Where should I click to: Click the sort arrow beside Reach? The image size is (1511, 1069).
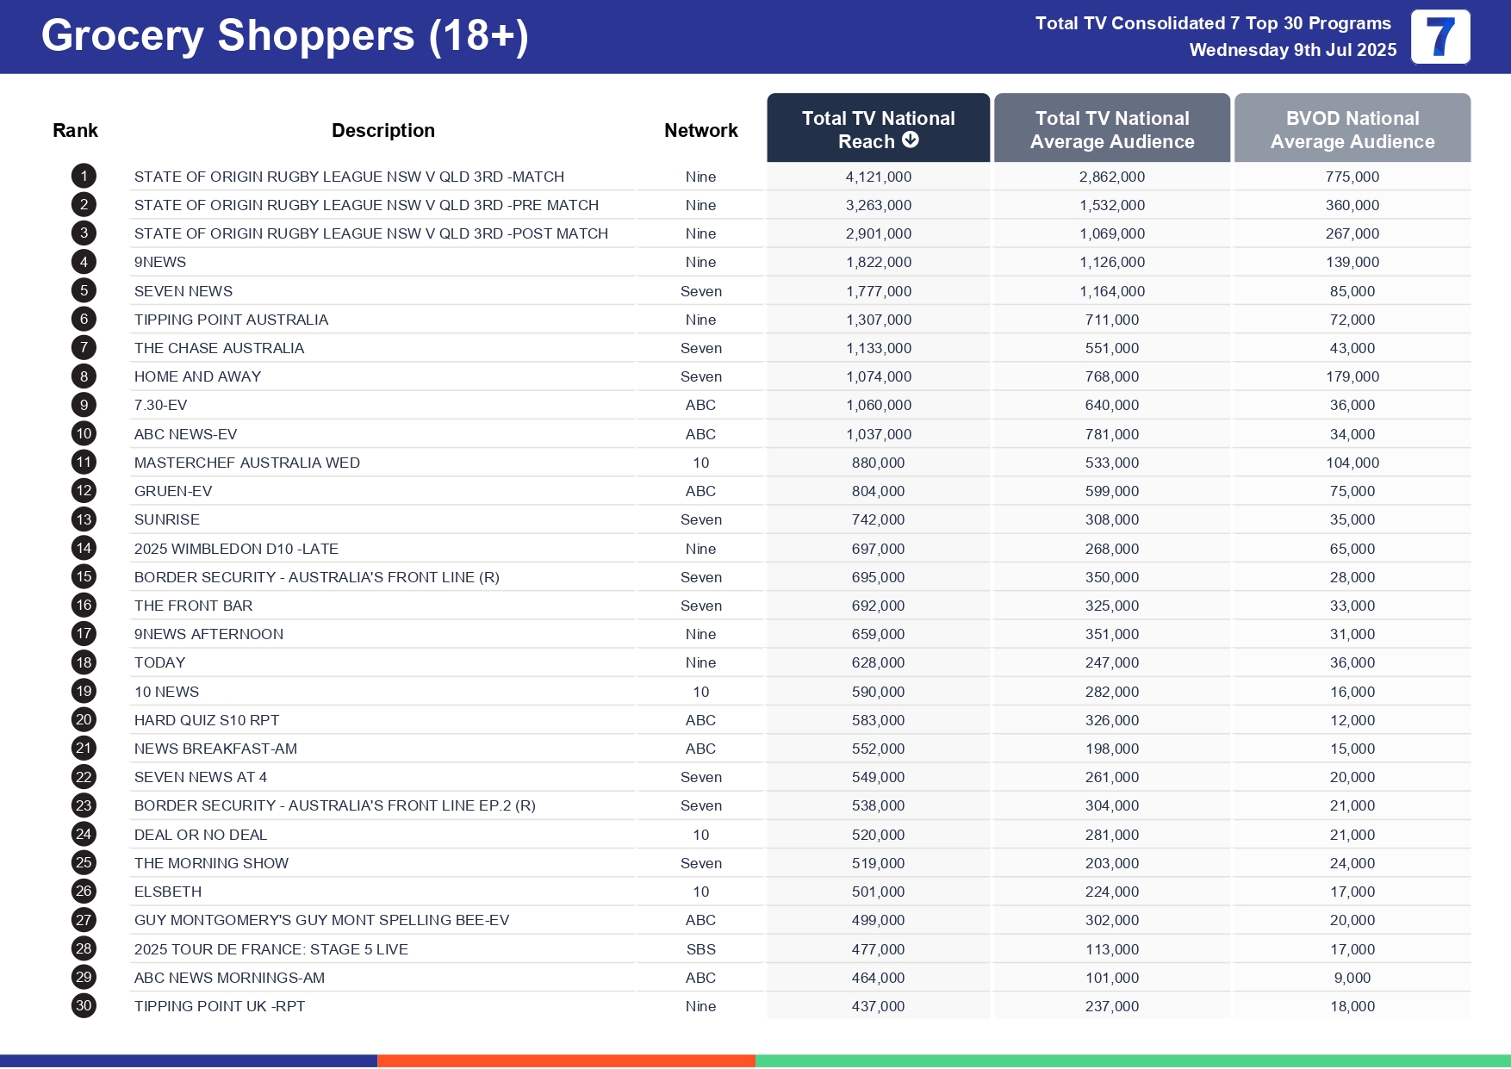(x=910, y=140)
